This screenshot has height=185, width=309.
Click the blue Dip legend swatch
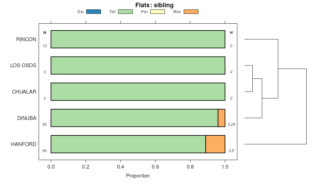click(x=93, y=12)
